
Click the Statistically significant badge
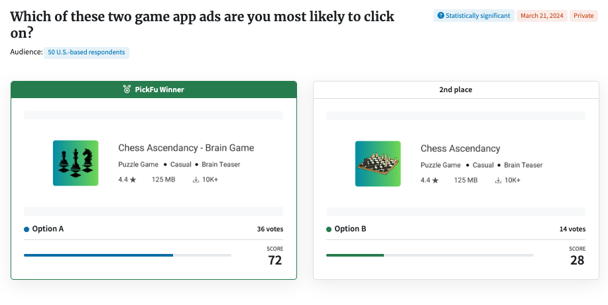coord(473,15)
